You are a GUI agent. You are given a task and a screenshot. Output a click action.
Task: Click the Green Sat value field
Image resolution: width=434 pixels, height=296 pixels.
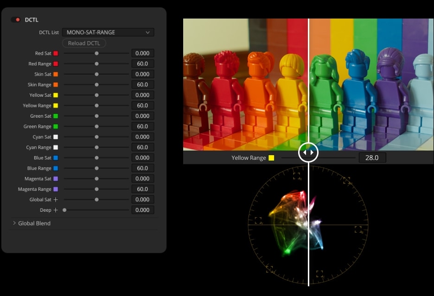coord(142,116)
